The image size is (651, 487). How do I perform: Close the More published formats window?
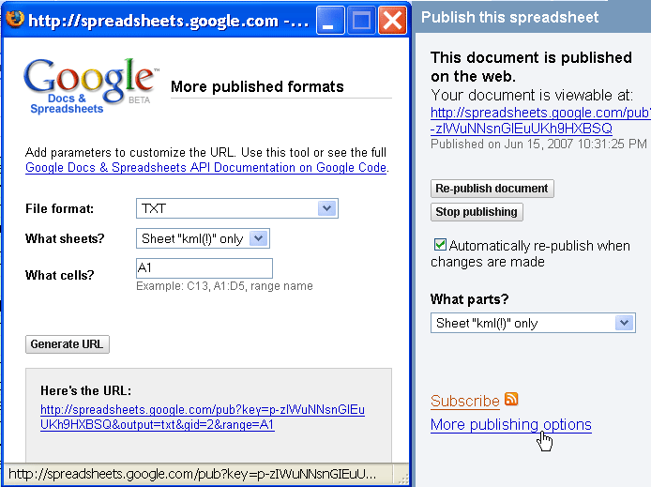(x=392, y=20)
